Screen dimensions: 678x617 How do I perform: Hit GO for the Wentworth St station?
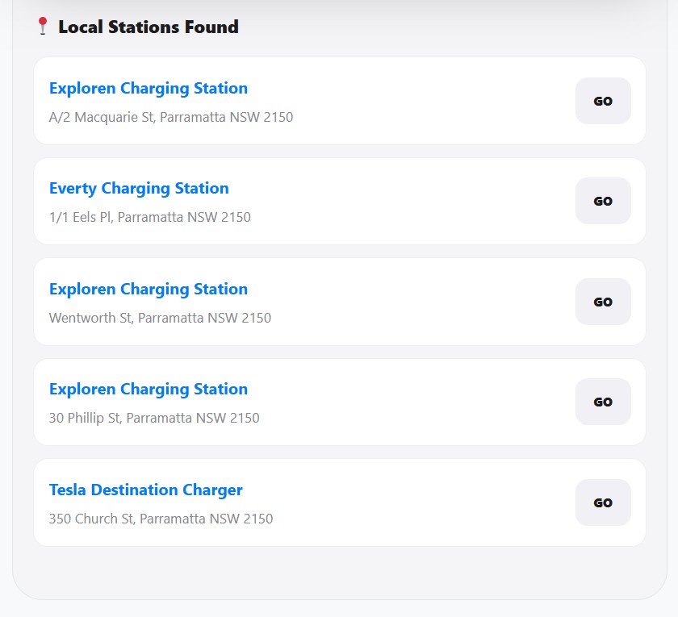603,302
